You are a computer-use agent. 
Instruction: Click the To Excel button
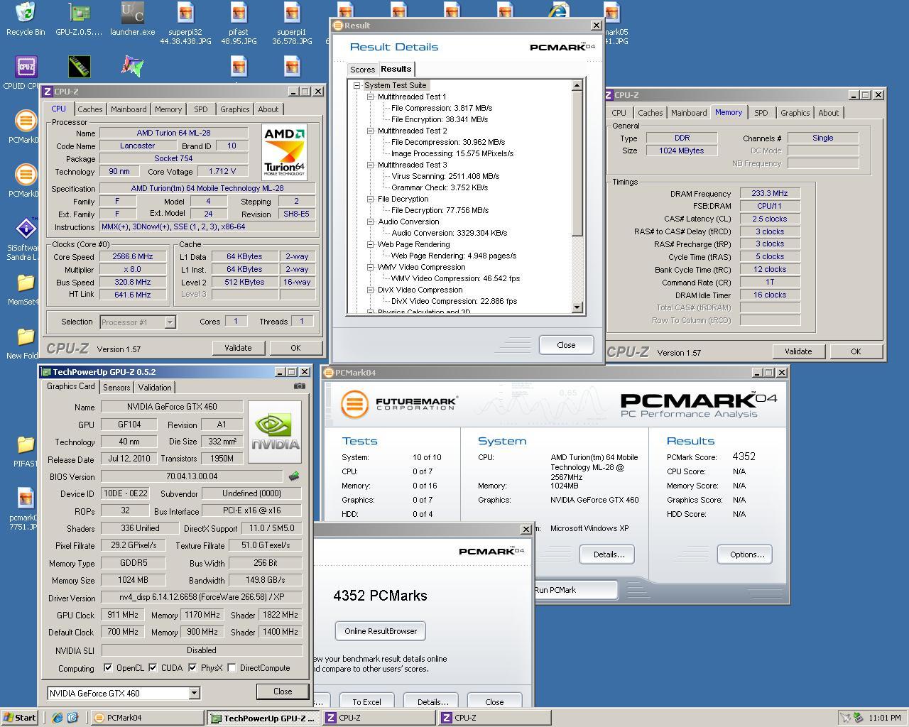366,702
